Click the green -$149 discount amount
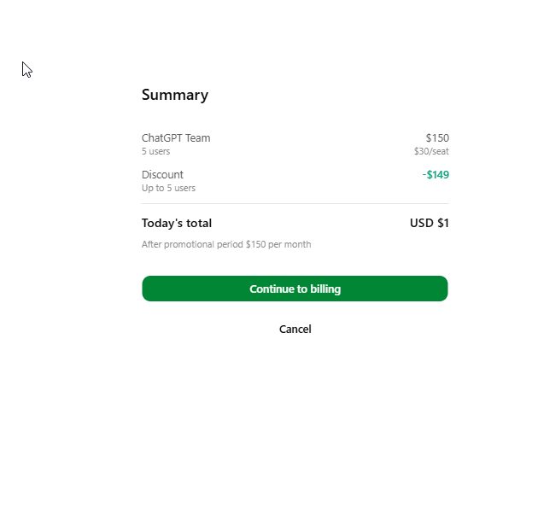The height and width of the screenshot is (531, 538). [x=436, y=175]
